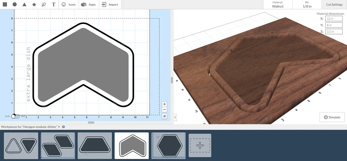Reset canvas view with home icon
Image resolution: width=347 pixels, height=161 pixels.
coord(164,116)
